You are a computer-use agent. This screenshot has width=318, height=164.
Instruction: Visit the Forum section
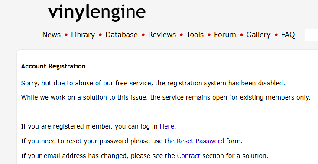[225, 35]
